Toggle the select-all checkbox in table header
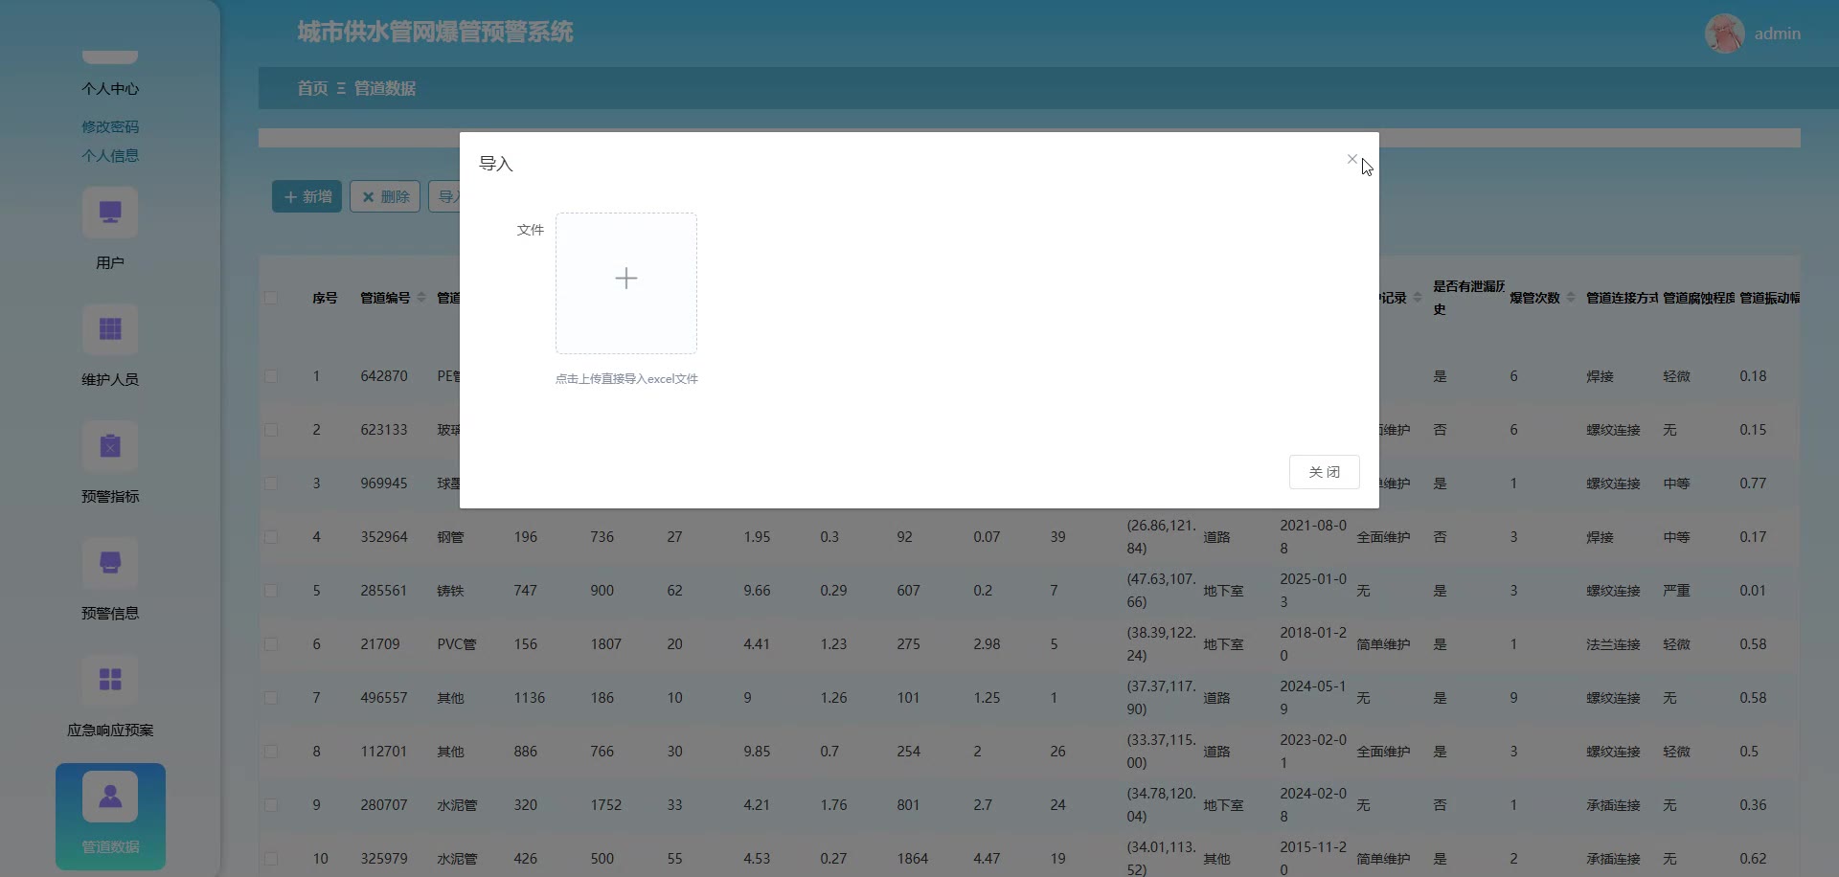The height and width of the screenshot is (877, 1839). pyautogui.click(x=271, y=298)
